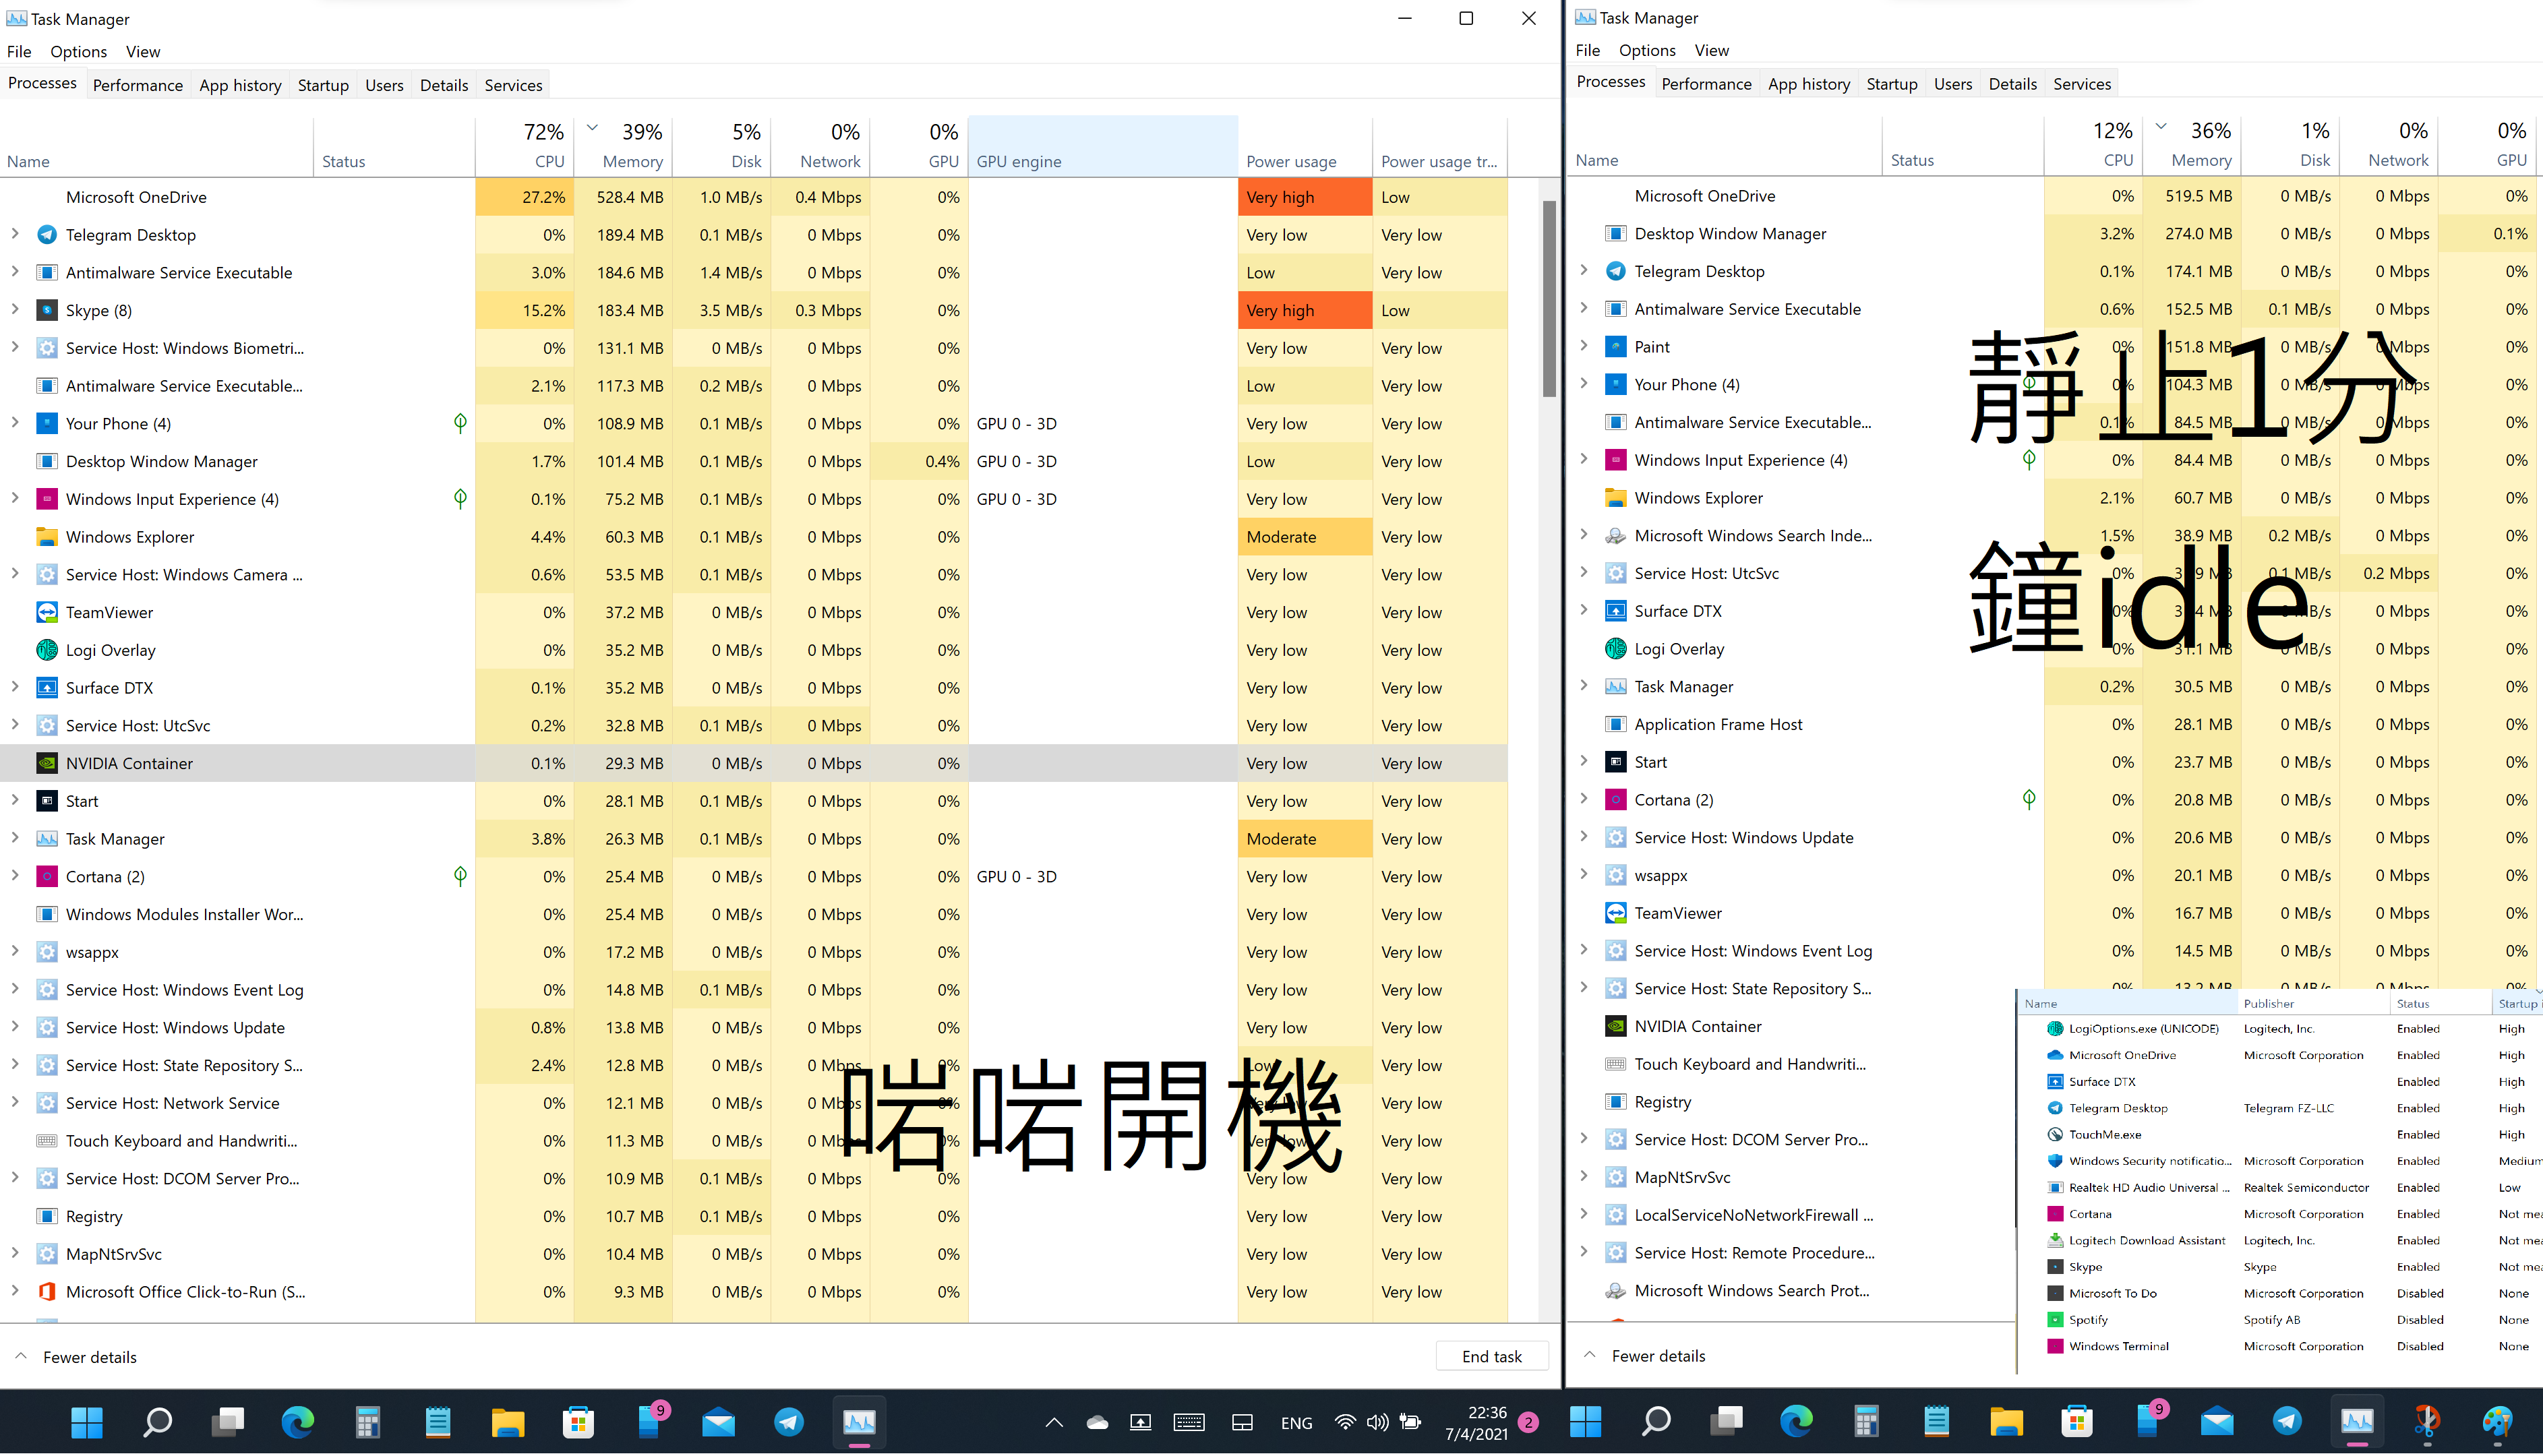Click the TeamViewer process icon
Image resolution: width=2543 pixels, height=1456 pixels.
click(x=47, y=612)
